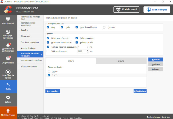This screenshot has width=173, height=119.
Task: Enable the Contenu matching checkbox
Action: (104, 27)
